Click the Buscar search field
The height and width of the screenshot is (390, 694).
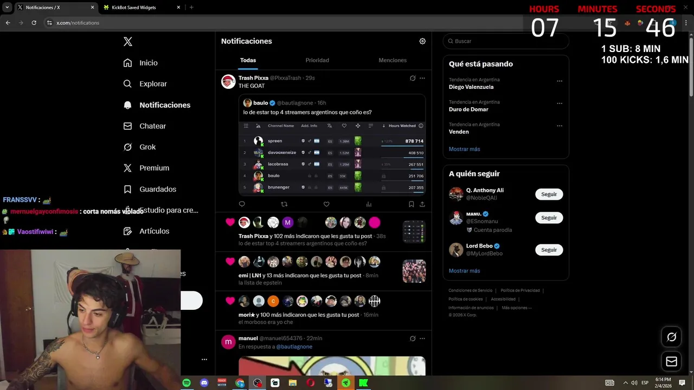[506, 41]
